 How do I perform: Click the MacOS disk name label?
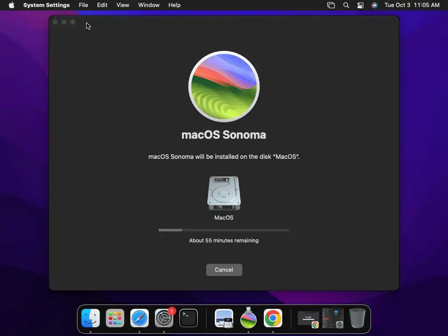point(224,218)
